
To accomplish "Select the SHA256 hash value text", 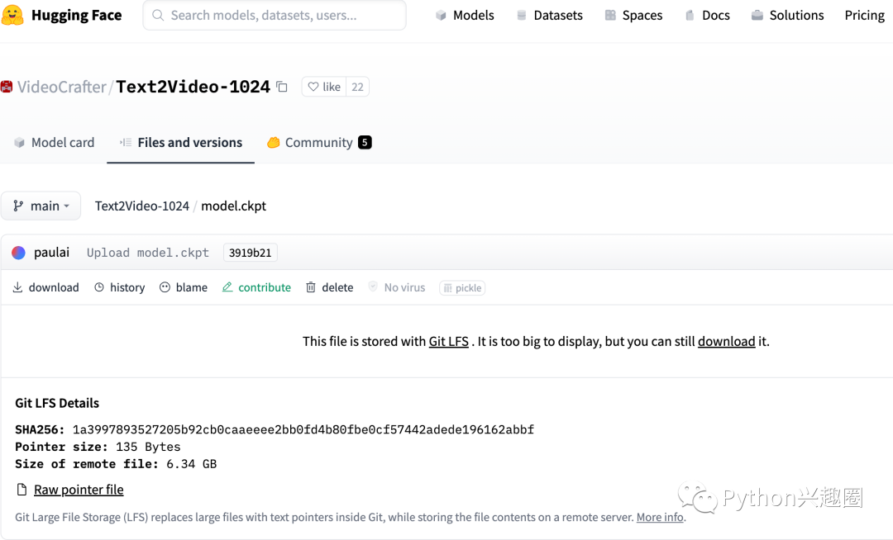I will [x=303, y=429].
